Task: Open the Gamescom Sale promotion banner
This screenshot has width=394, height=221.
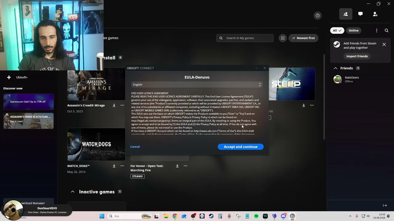Action: (29, 102)
